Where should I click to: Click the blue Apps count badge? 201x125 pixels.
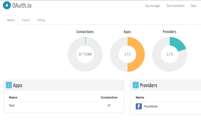(9, 86)
